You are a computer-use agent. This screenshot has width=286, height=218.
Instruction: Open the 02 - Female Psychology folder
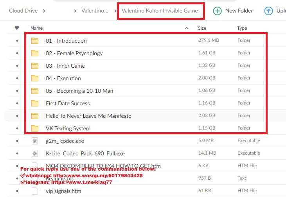(74, 53)
